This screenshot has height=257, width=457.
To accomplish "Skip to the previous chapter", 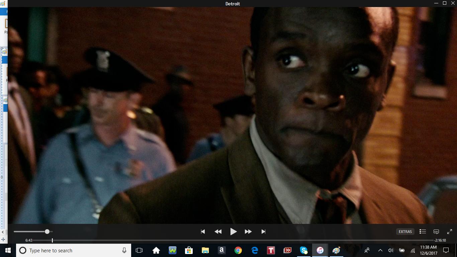I will [203, 232].
